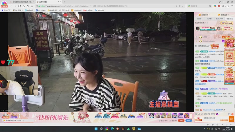This screenshot has width=235, height=132.
Task: Open the address bar dropdown arrow
Action: coord(182,6)
